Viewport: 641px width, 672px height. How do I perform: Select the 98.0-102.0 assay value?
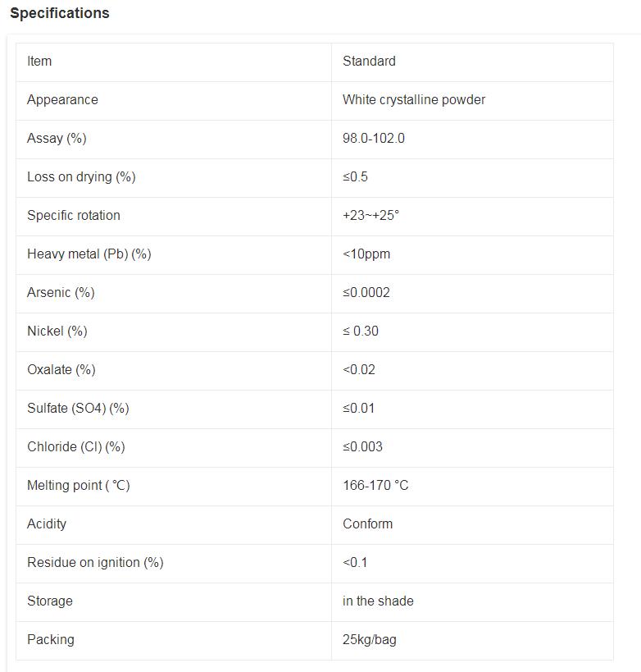click(x=374, y=138)
